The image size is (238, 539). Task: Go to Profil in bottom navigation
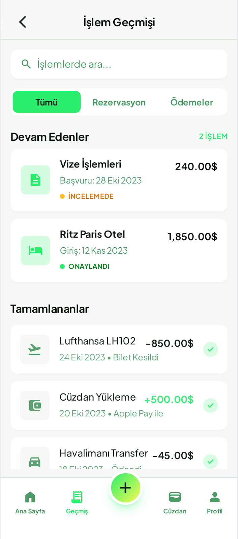pyautogui.click(x=214, y=502)
